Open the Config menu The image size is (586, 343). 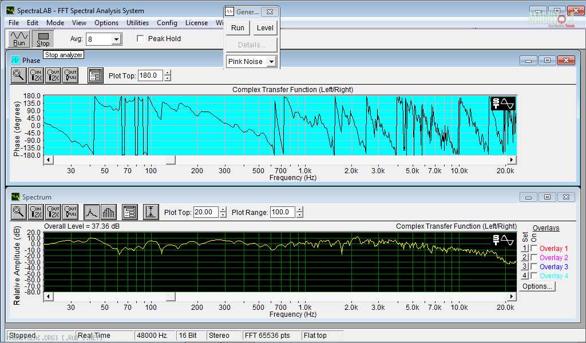[x=167, y=23]
